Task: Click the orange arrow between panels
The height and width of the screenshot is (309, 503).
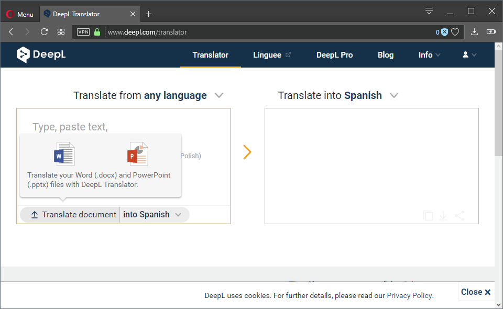Action: 247,152
